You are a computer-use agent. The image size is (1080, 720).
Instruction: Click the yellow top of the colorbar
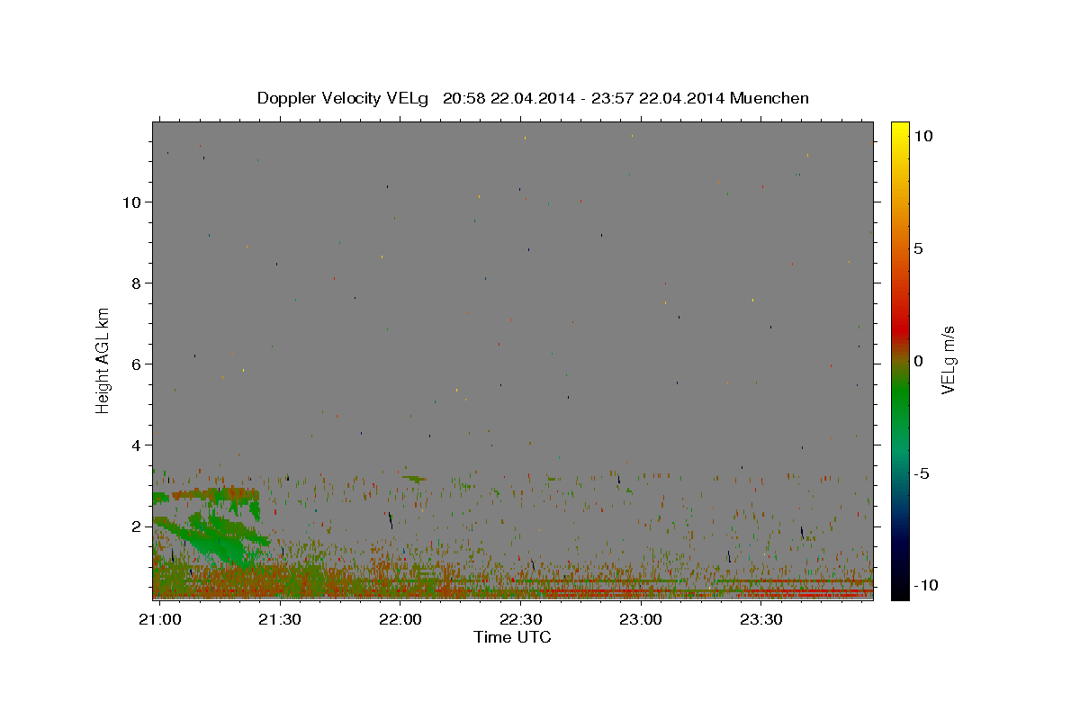899,130
